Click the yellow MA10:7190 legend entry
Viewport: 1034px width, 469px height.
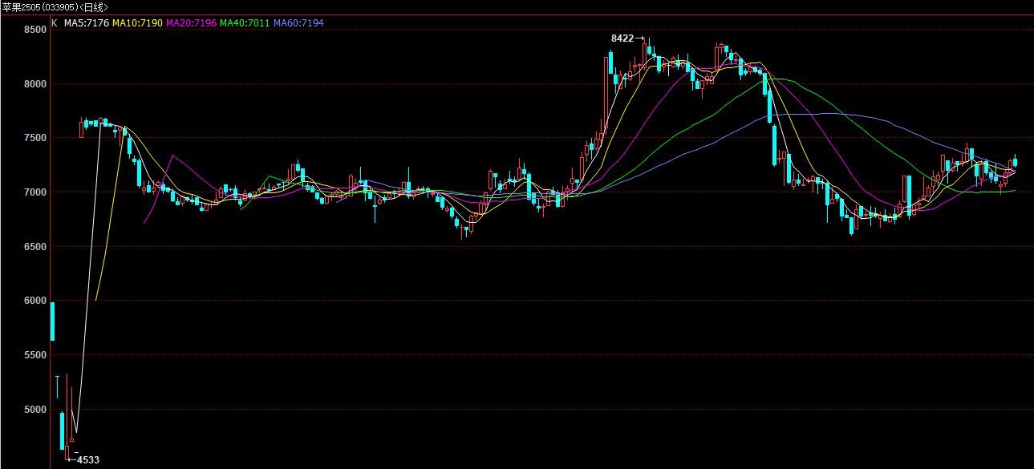click(x=137, y=23)
